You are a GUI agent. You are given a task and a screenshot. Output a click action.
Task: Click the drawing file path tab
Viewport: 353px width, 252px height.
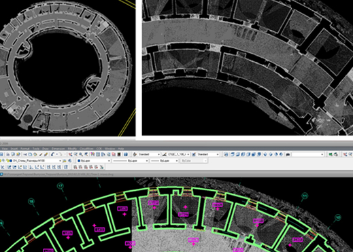pyautogui.click(x=58, y=175)
